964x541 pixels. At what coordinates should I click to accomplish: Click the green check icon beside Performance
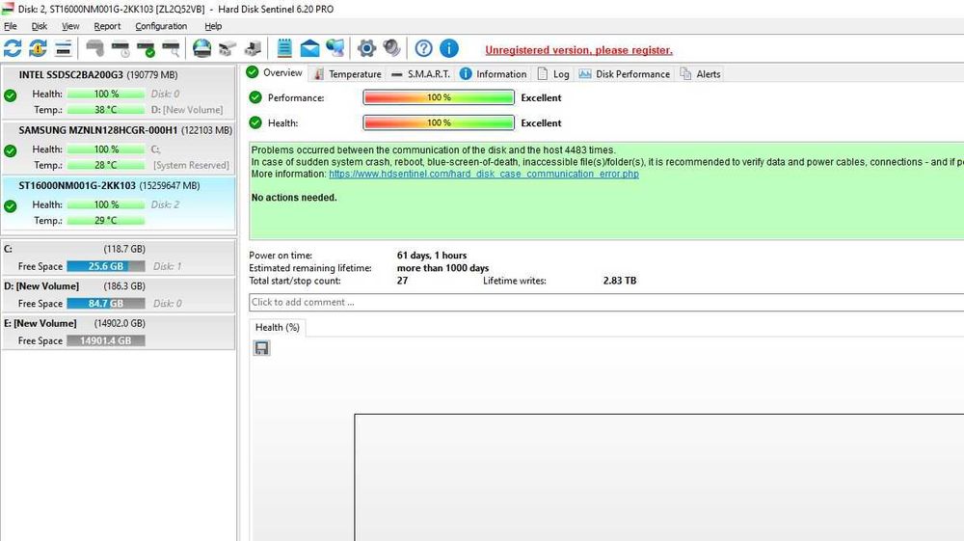(x=255, y=97)
